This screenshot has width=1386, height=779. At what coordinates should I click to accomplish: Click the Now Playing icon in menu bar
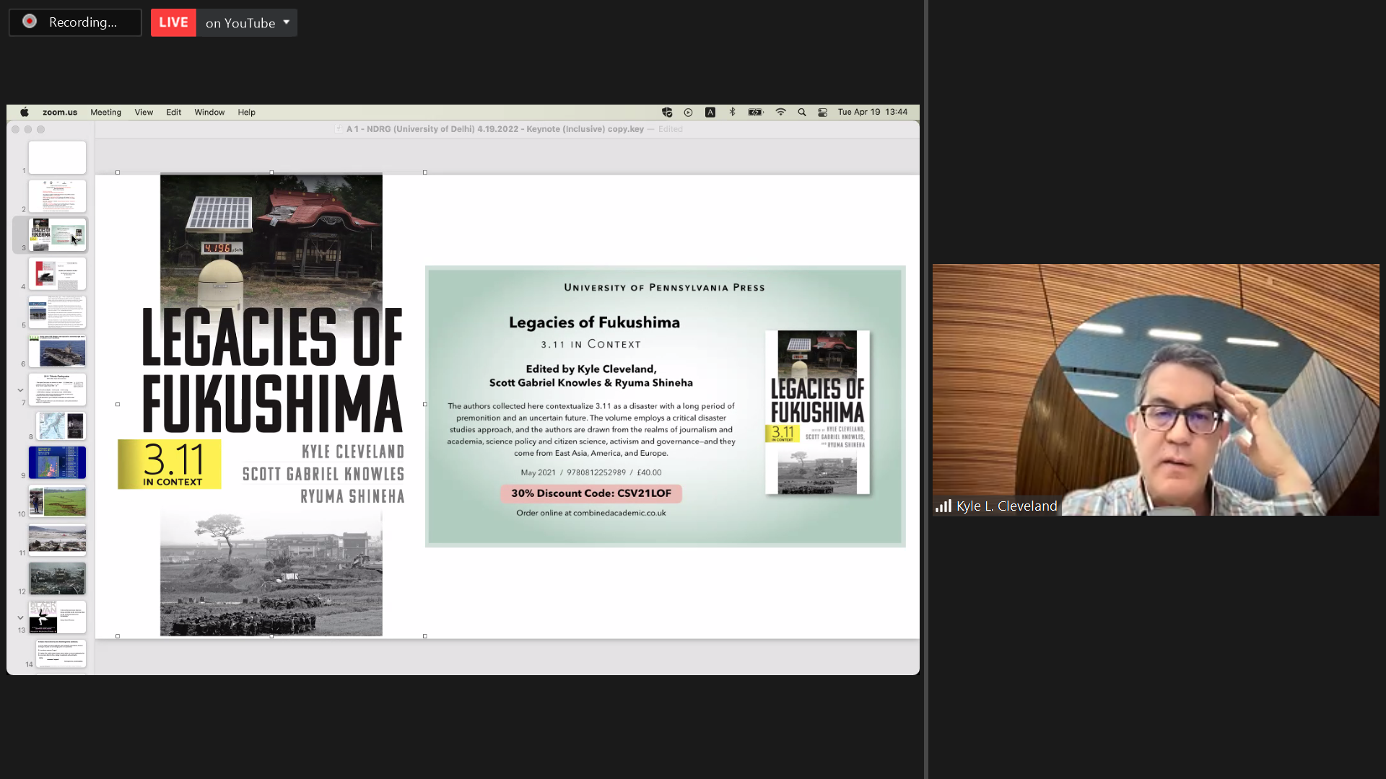pos(688,113)
